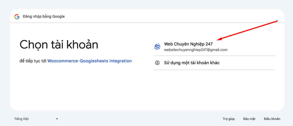Viewport: 293px width, 126px height.
Task: Open the Tiếng Việt language dropdown
Action: pyautogui.click(x=36, y=119)
